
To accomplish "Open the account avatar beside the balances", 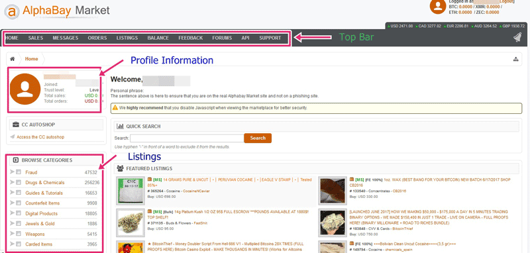I will pyautogui.click(x=437, y=6).
